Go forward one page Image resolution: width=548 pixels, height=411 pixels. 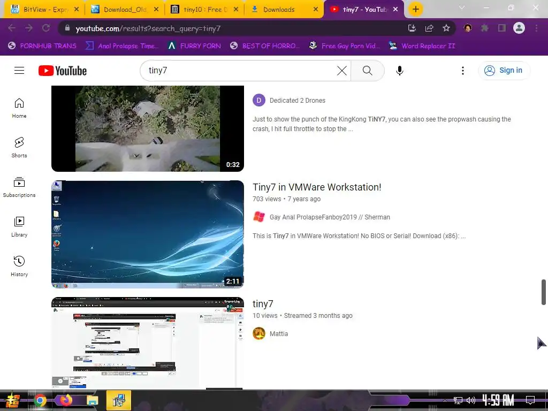pos(29,28)
